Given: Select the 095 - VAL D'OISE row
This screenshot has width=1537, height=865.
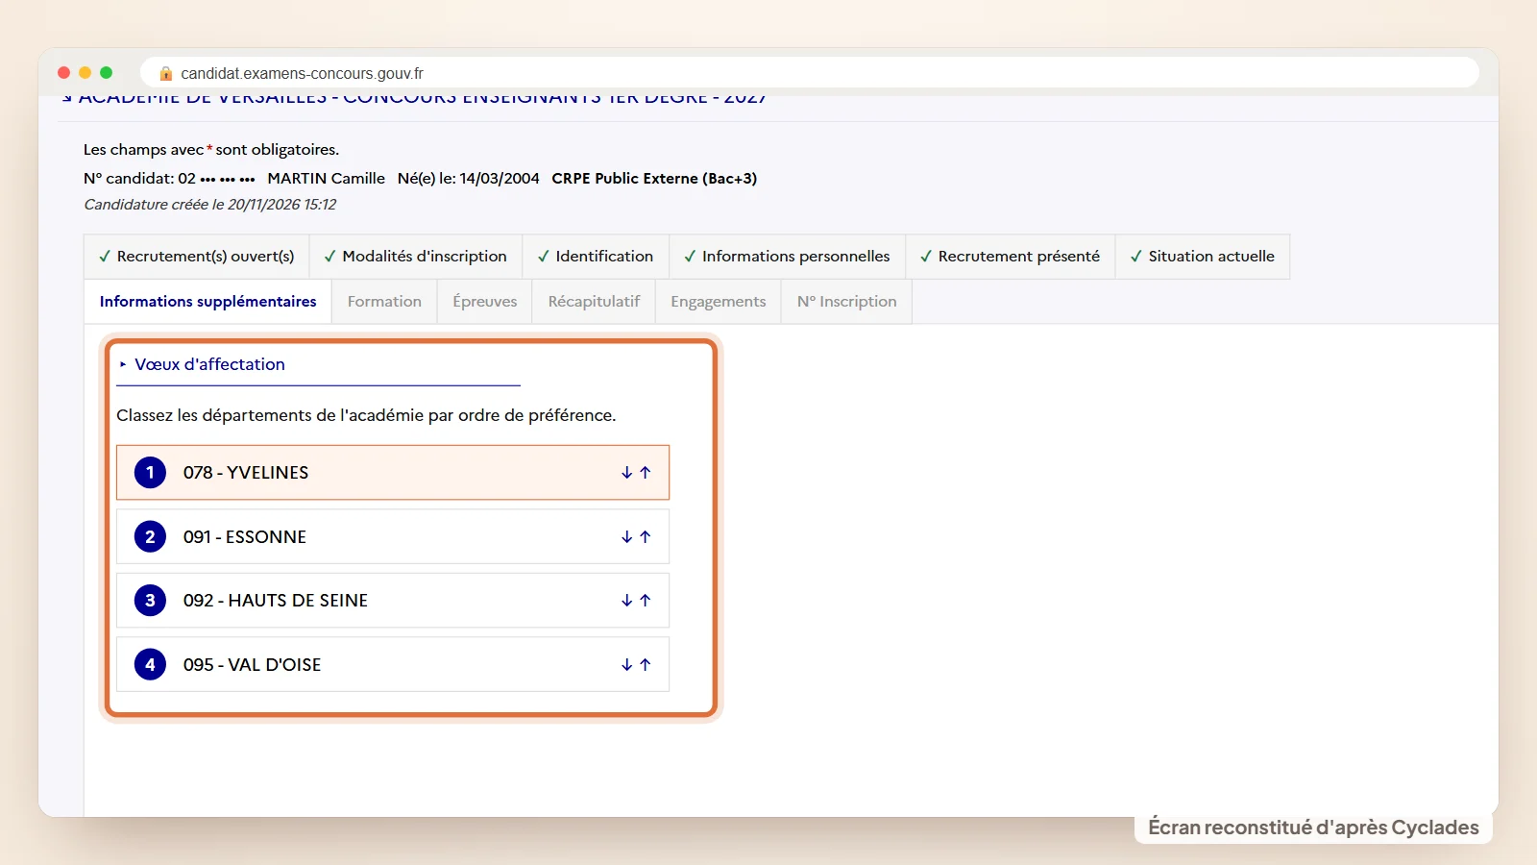Looking at the screenshot, I should (393, 665).
